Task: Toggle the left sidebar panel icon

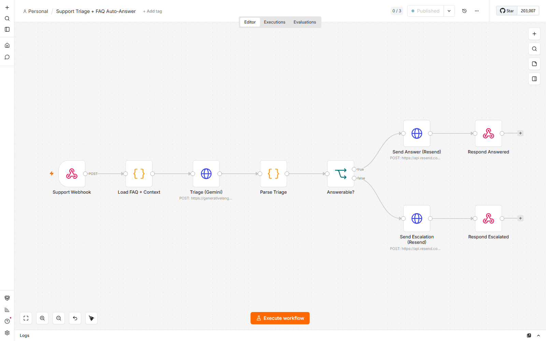Action: [7, 29]
